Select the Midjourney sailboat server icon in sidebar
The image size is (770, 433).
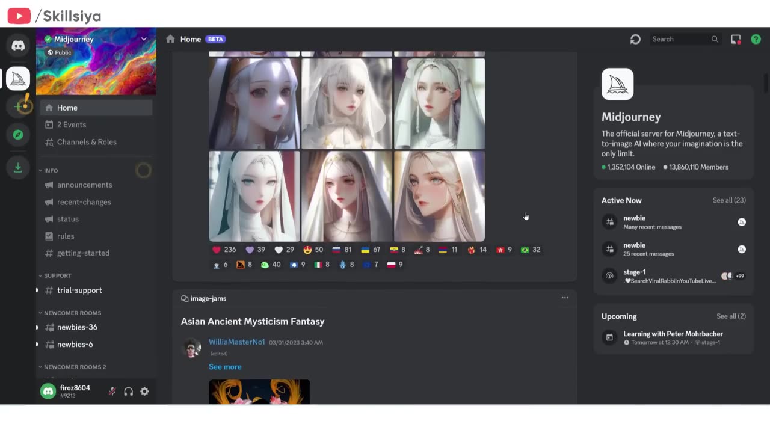click(x=18, y=78)
